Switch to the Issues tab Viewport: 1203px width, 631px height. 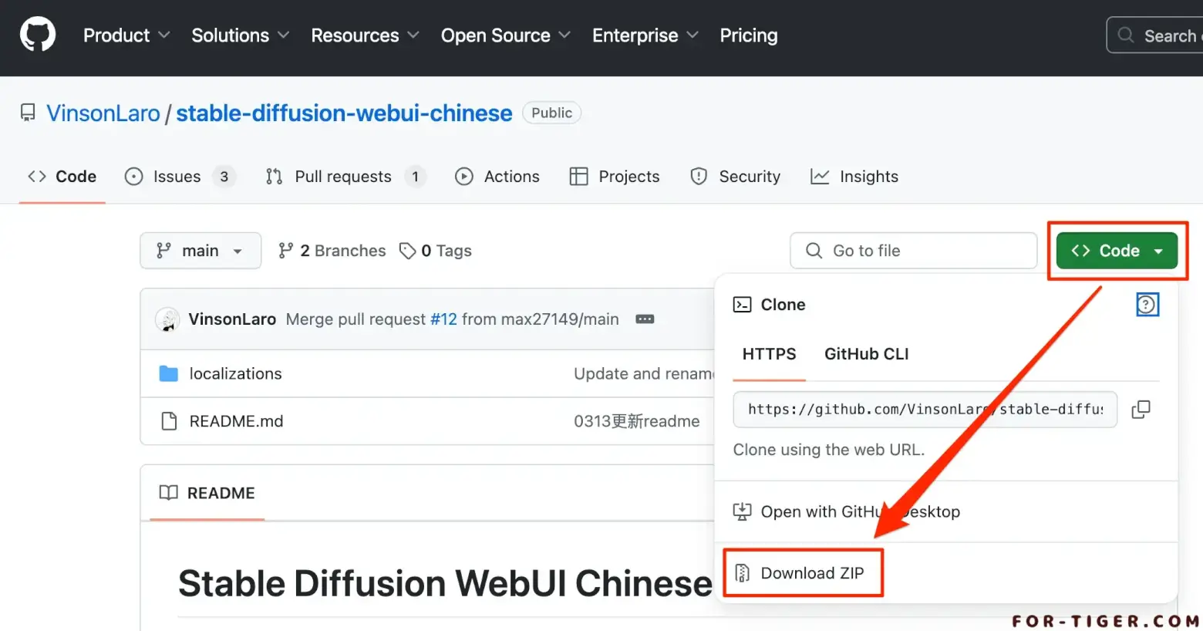click(x=179, y=177)
